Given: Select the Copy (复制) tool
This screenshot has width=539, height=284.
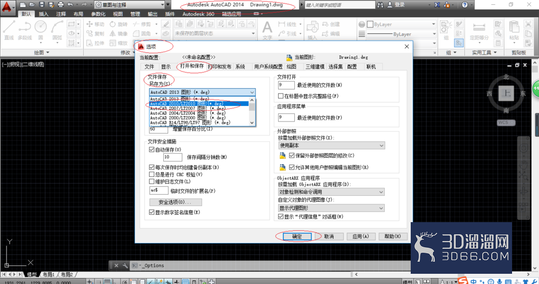Looking at the screenshot, I should click(x=95, y=33).
